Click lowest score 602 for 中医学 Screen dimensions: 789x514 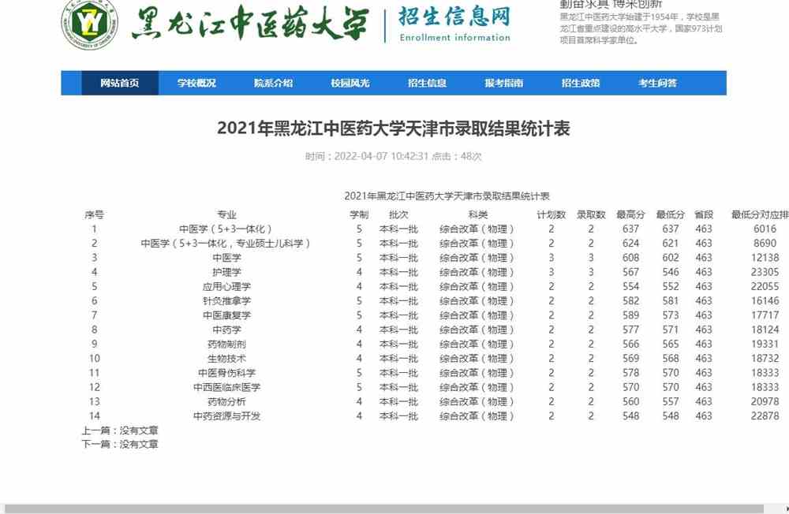click(671, 258)
